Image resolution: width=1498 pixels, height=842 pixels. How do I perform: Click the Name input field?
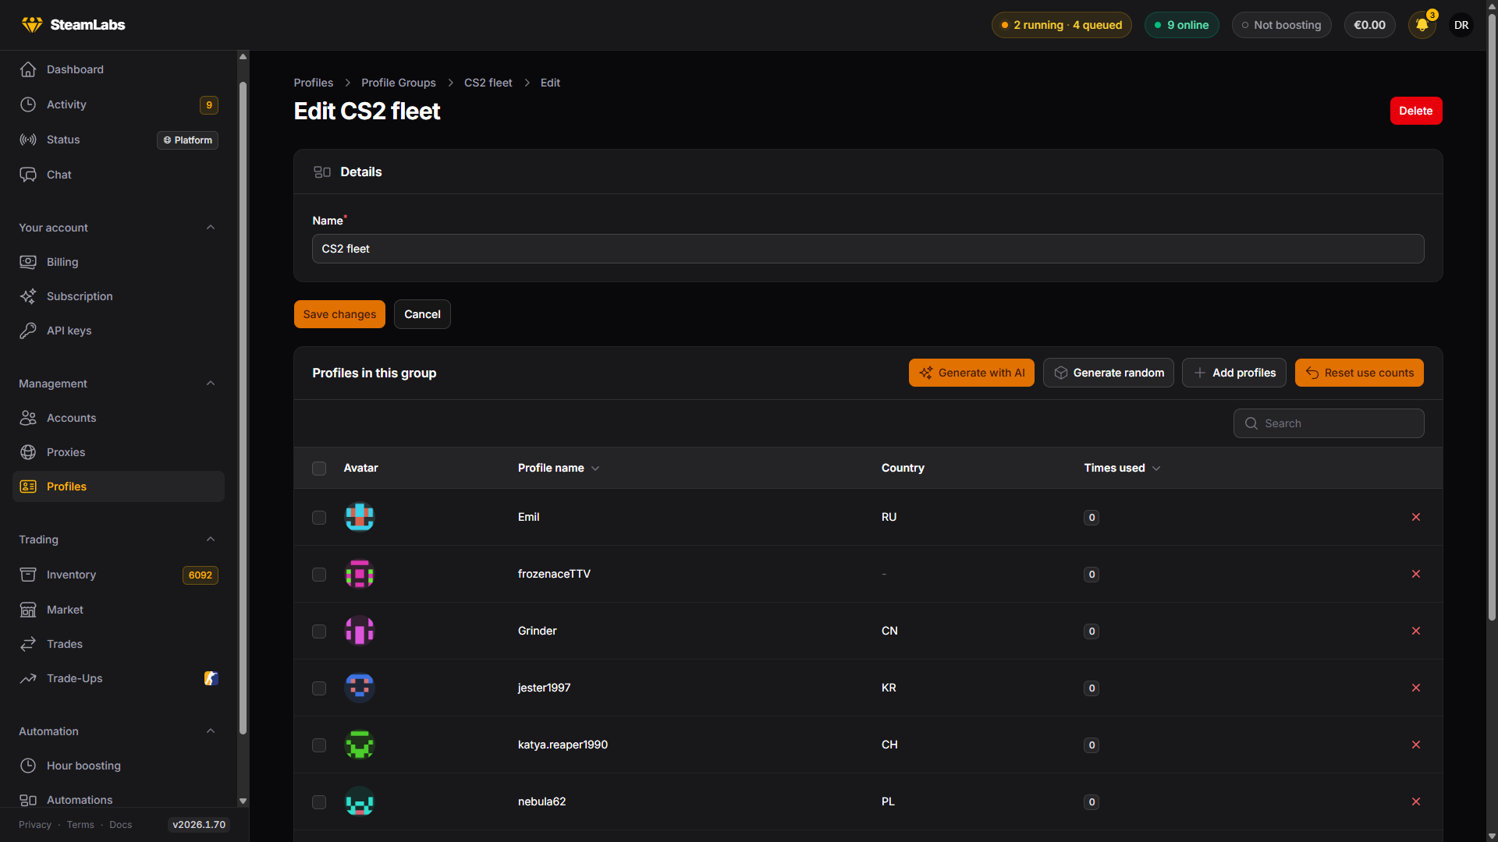tap(868, 249)
